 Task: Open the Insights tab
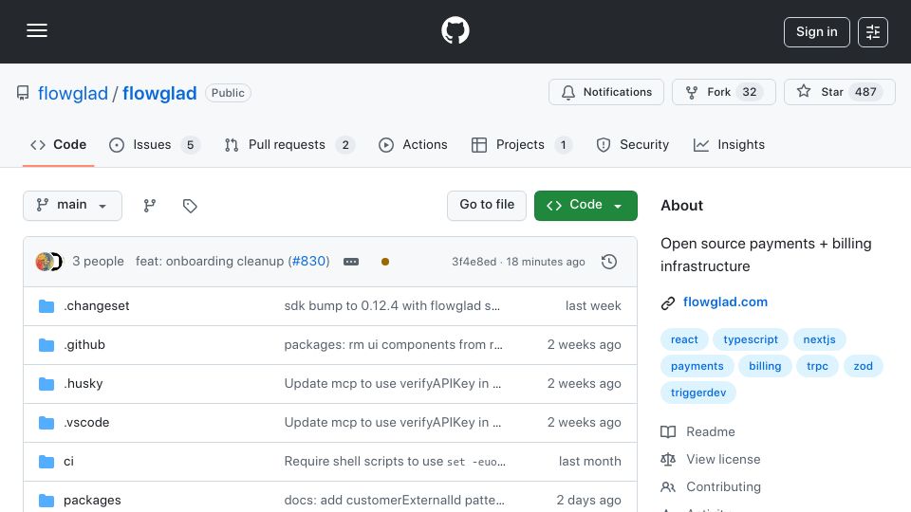pos(729,144)
